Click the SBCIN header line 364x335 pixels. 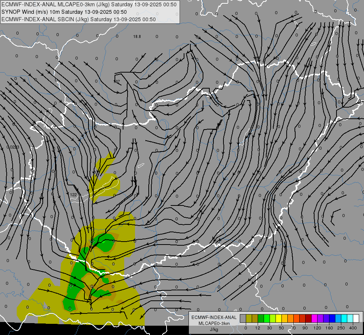coord(78,19)
